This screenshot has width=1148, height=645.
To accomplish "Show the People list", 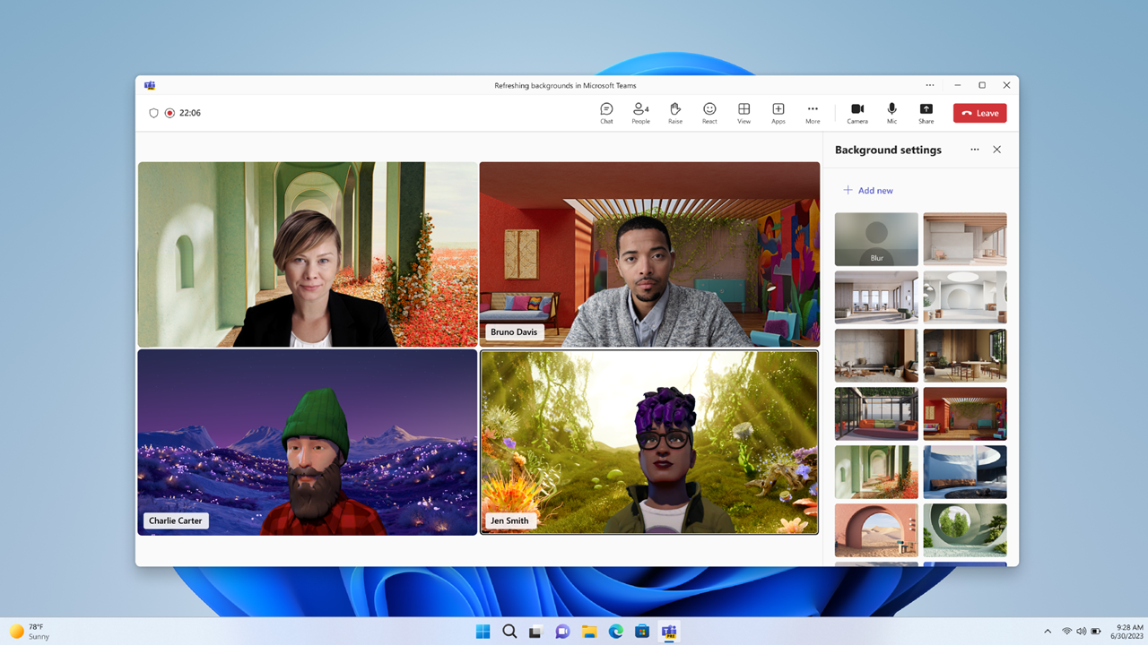I will click(640, 113).
